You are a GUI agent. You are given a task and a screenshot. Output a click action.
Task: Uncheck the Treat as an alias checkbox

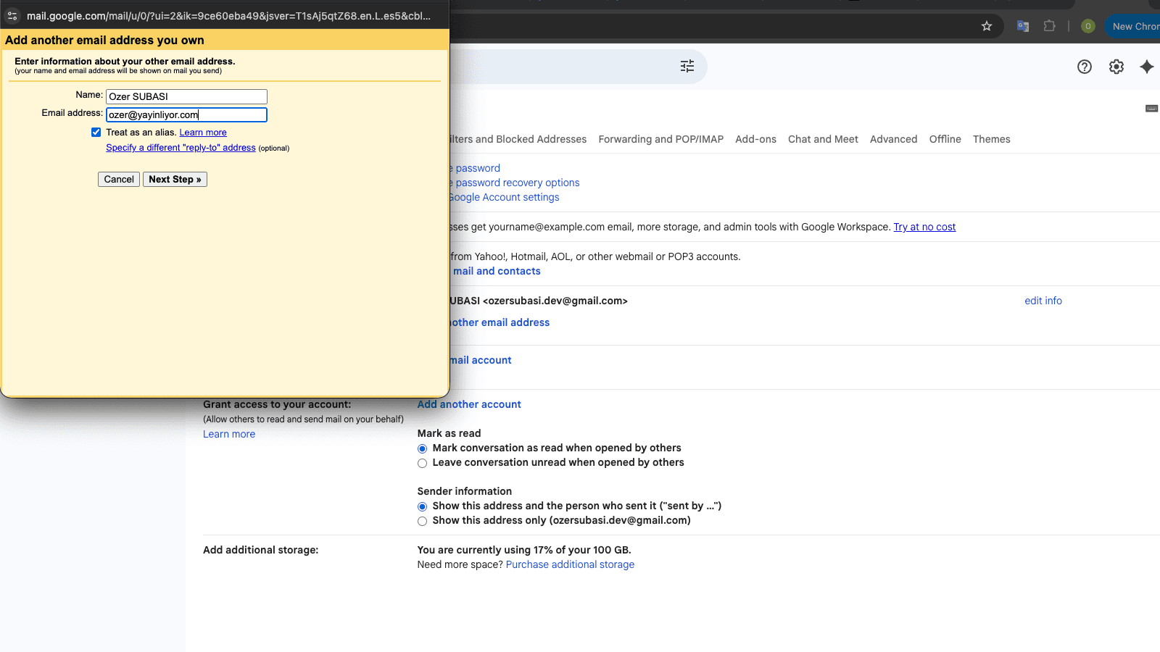(96, 133)
